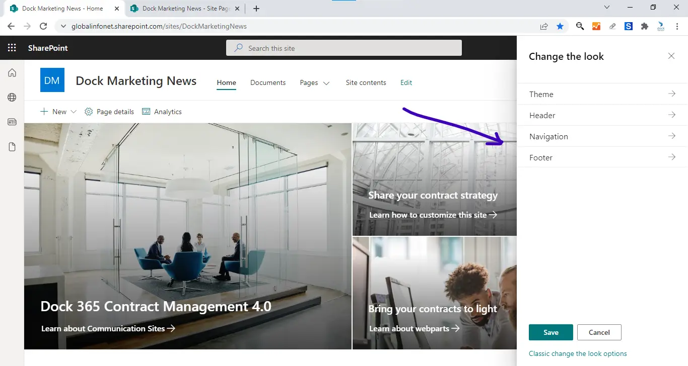Screen dimensions: 688x366
Task: Click the SharePoint home icon in sidebar
Action: coord(12,73)
